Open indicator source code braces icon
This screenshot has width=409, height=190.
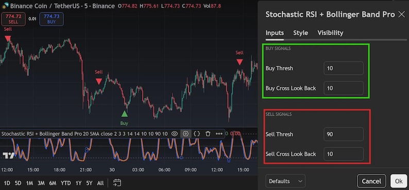[197, 134]
